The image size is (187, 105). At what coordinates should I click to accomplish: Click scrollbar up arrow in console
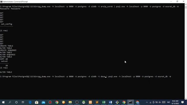(186, 4)
